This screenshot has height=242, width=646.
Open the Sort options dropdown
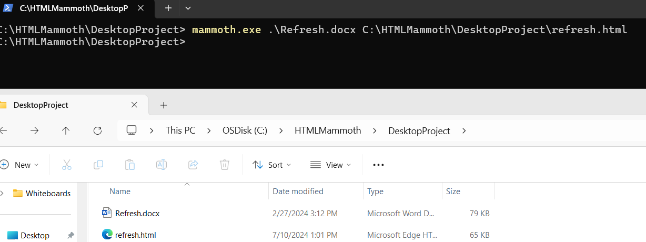tap(271, 165)
